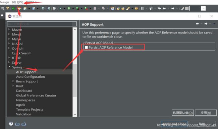Image resolution: width=218 pixels, height=129 pixels.
Task: Select Namespaces under Spring
Action: point(25,100)
